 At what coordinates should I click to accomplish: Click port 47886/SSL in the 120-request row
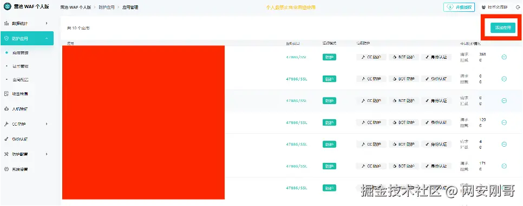pyautogui.click(x=297, y=122)
